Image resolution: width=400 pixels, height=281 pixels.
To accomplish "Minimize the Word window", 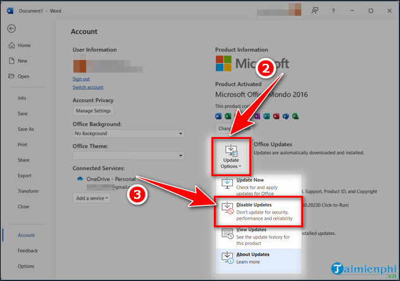I will [352, 11].
